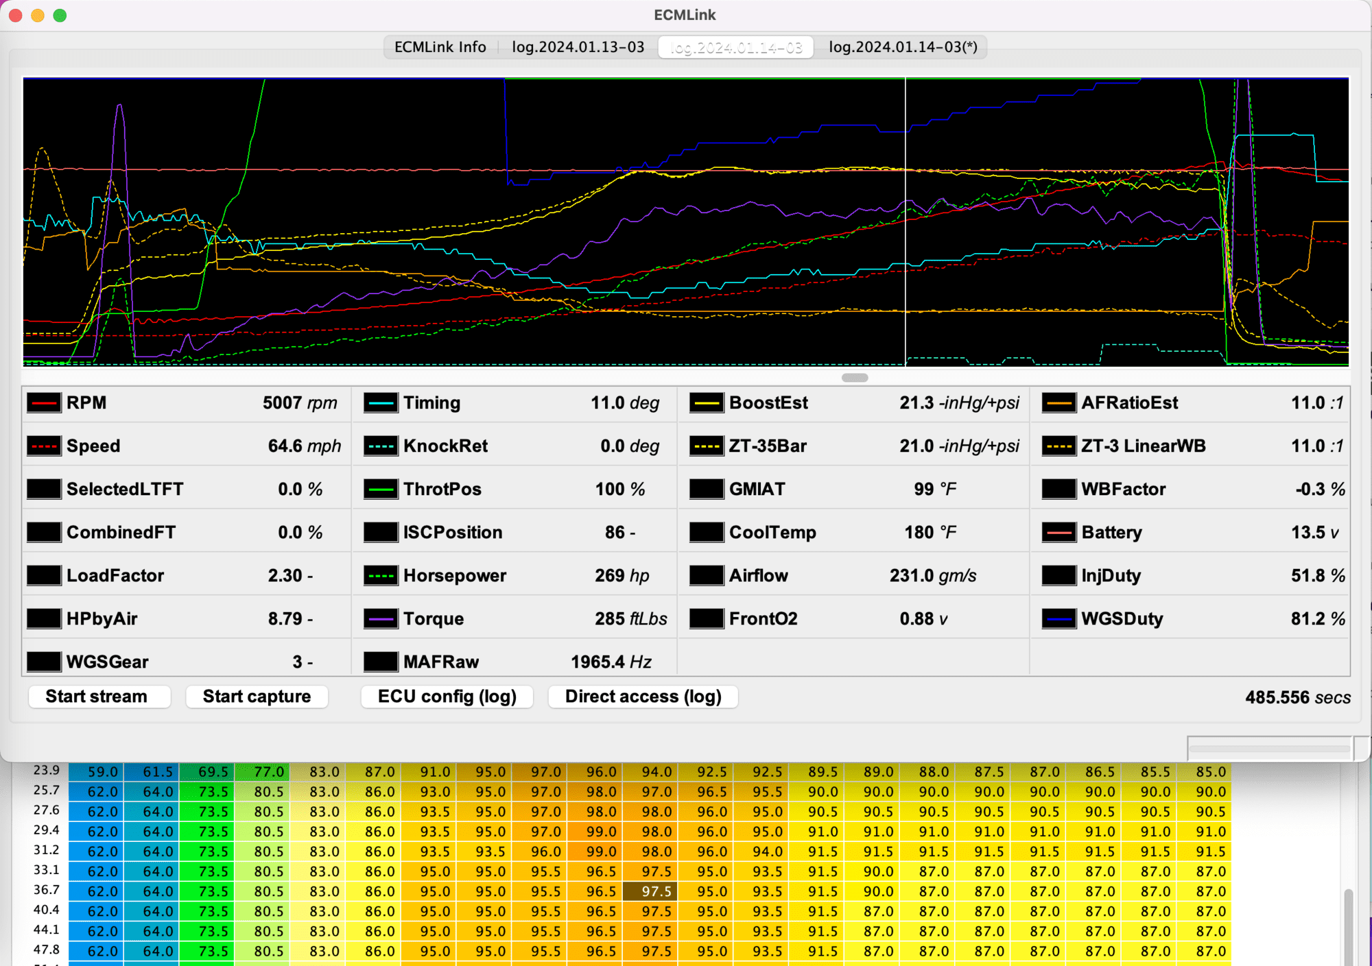
Task: Click the CoolTemp color swatch
Action: 707,533
